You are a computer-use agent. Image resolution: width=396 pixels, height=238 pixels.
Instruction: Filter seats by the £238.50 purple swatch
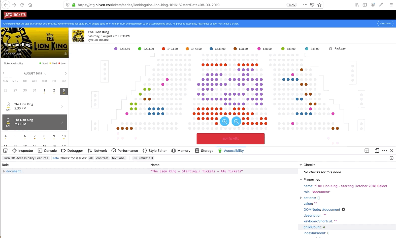116,49
